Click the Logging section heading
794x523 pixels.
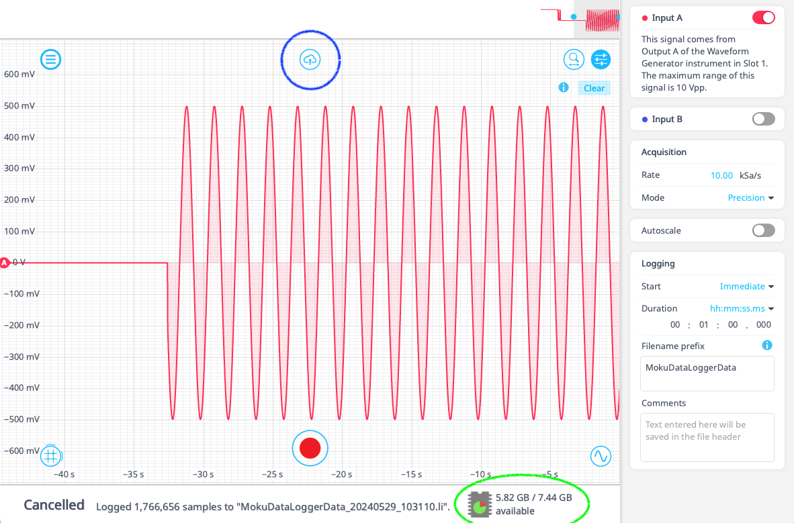click(658, 263)
